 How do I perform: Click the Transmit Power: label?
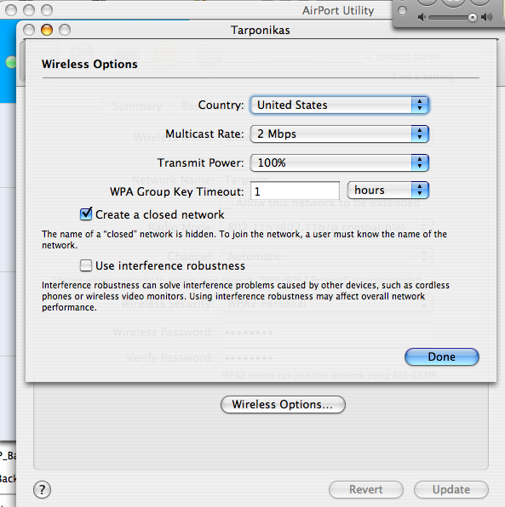(x=200, y=162)
